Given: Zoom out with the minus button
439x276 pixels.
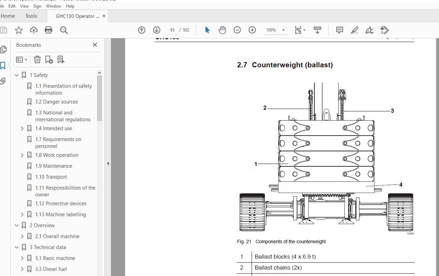Looking at the screenshot, I should click(x=237, y=30).
